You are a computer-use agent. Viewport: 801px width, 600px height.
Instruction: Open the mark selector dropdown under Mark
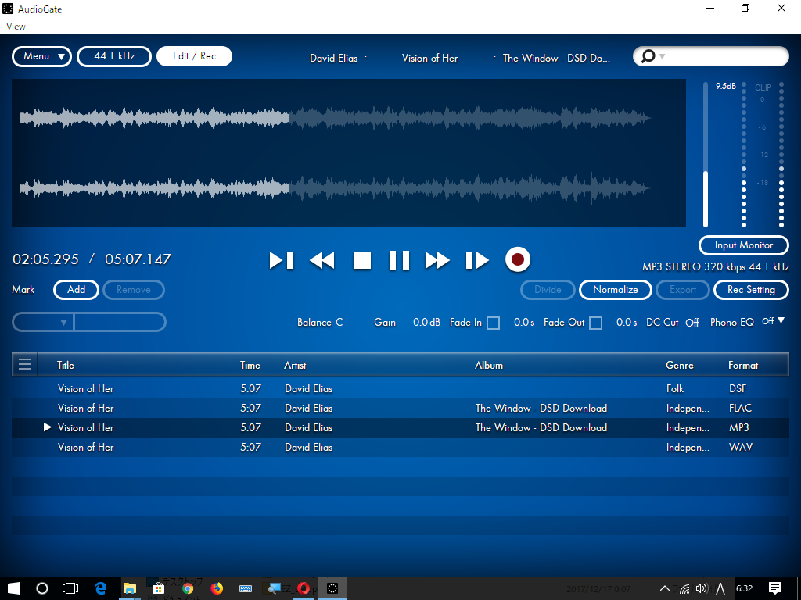click(x=44, y=322)
